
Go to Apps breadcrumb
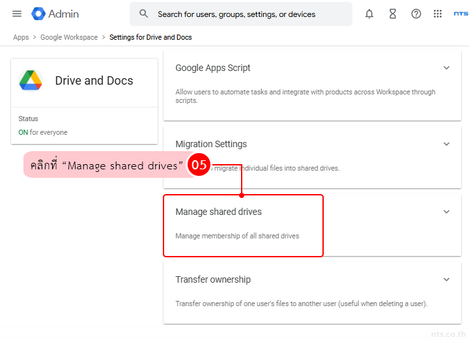coord(21,37)
